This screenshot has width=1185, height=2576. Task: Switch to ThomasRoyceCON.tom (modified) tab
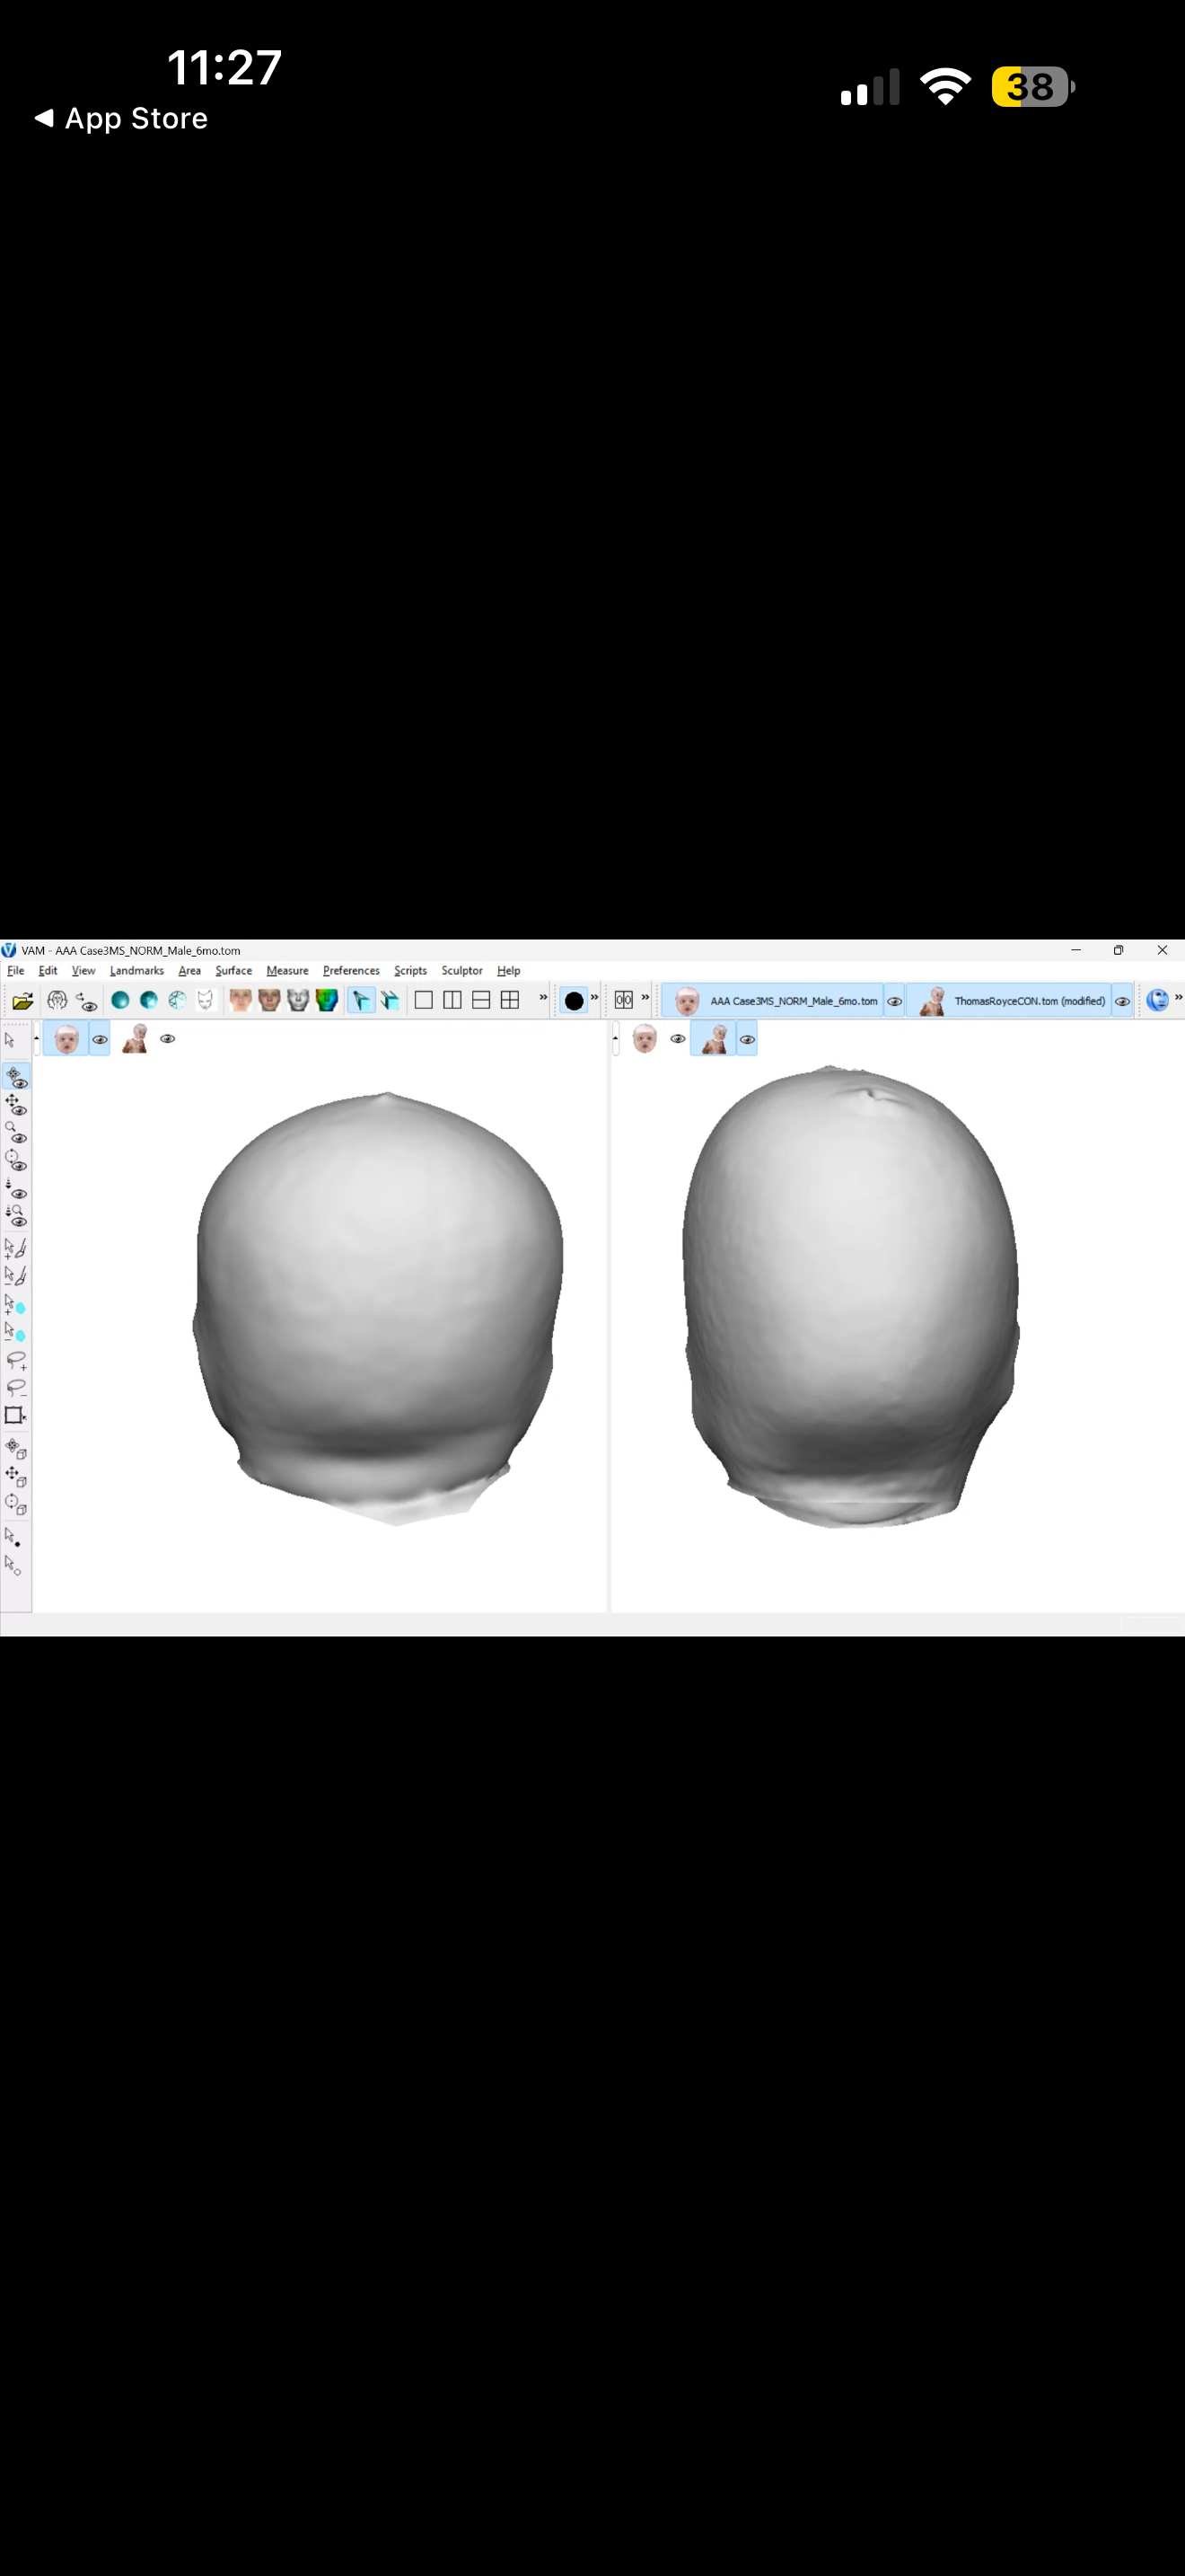pos(1009,1001)
